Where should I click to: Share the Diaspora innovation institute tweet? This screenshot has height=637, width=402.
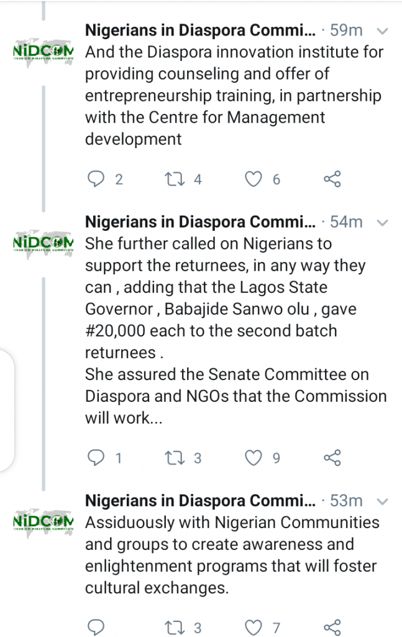coord(332,180)
